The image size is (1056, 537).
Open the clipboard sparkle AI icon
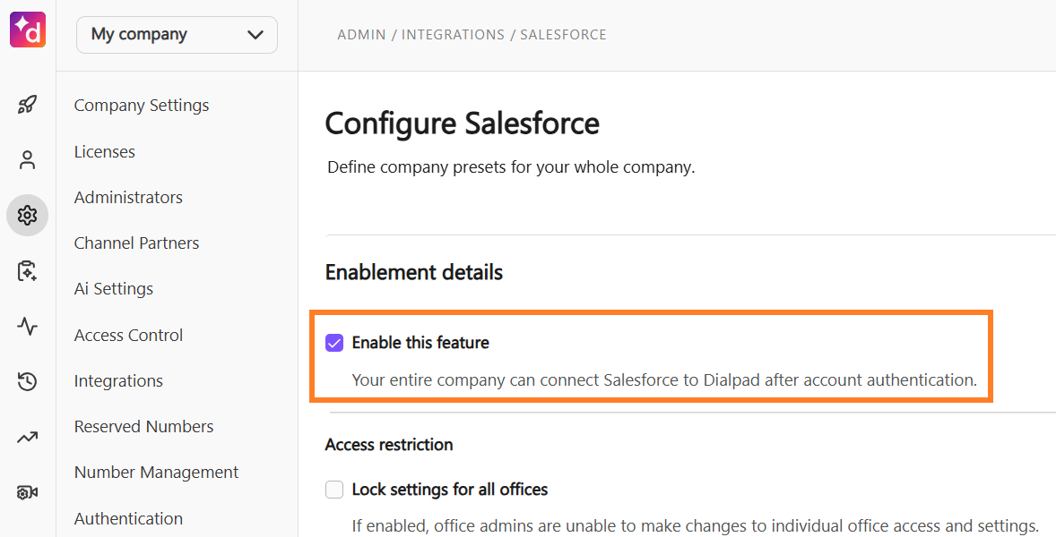[27, 271]
